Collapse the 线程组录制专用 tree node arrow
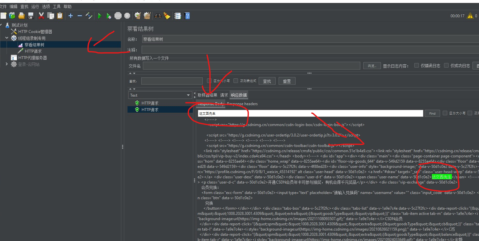Viewport: 479px width, 241px height. [7, 38]
